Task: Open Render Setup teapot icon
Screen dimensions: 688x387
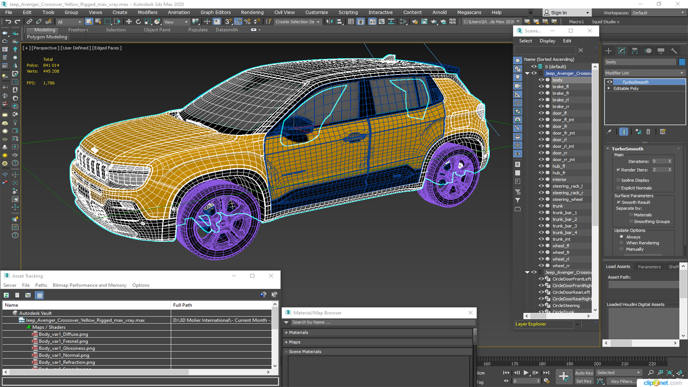Action: [x=415, y=21]
